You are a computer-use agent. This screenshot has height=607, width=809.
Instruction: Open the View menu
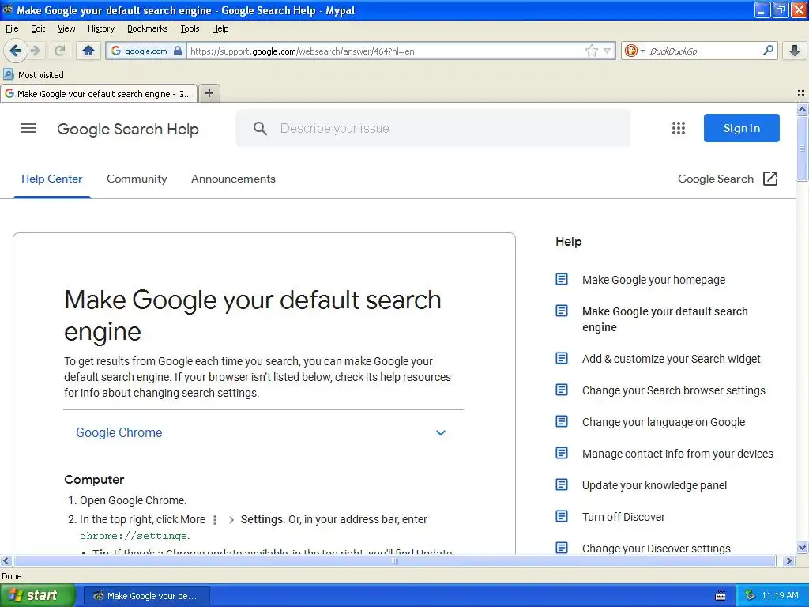(x=66, y=28)
